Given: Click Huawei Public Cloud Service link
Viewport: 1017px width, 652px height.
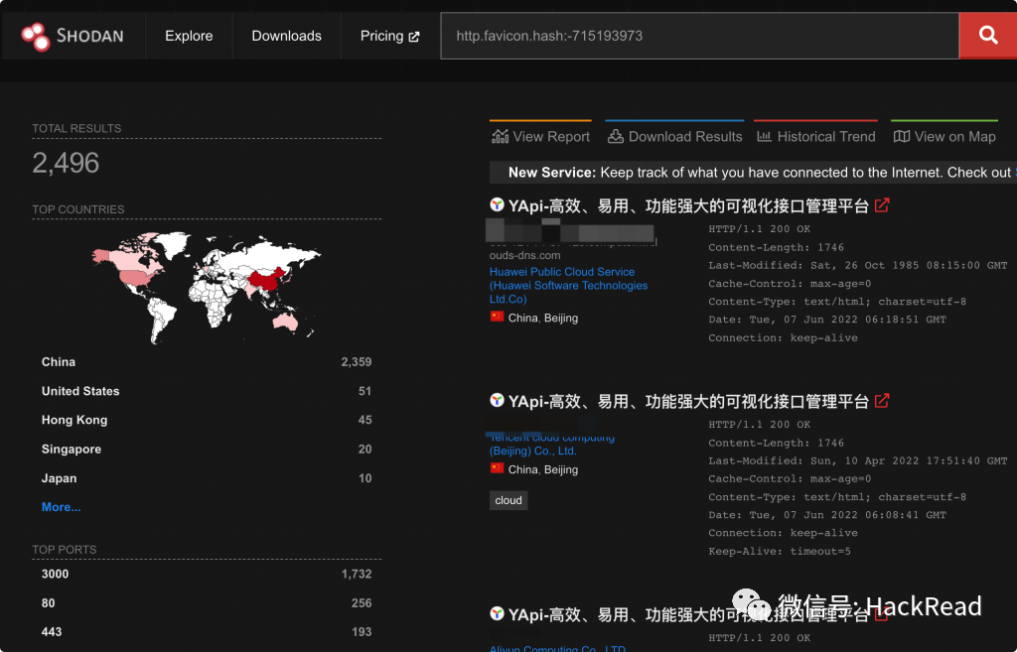Looking at the screenshot, I should (568, 285).
